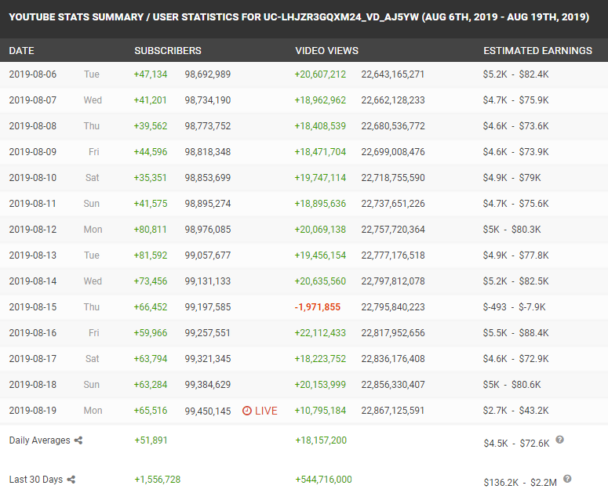Click date 2019-08-07
Screen dimensions: 608x500
(x=33, y=100)
